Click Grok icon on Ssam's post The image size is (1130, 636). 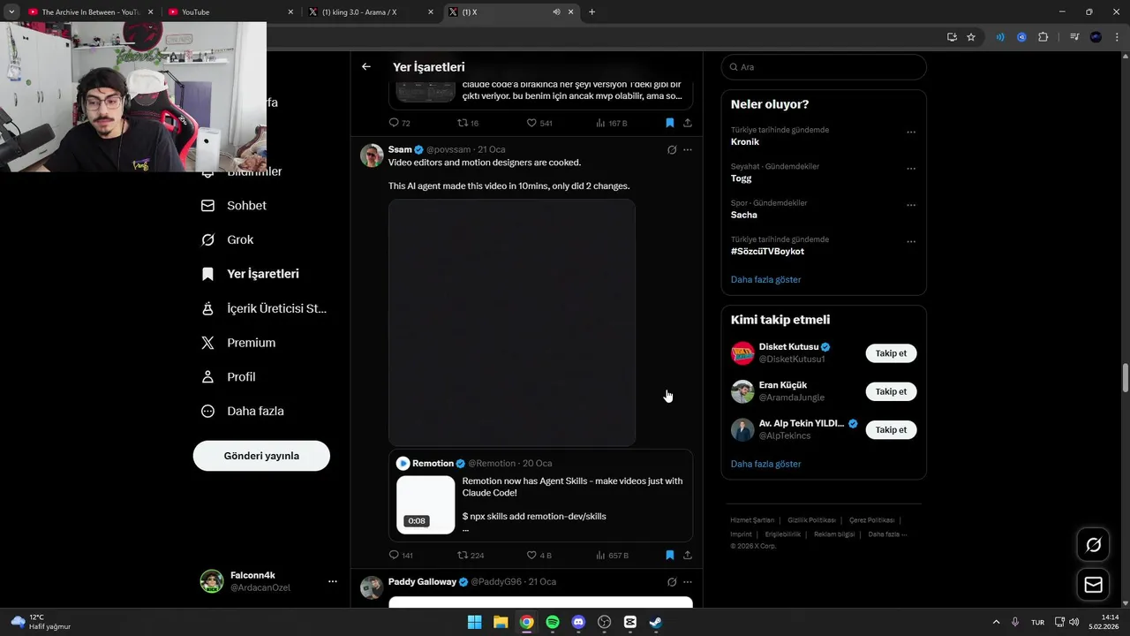click(x=672, y=150)
